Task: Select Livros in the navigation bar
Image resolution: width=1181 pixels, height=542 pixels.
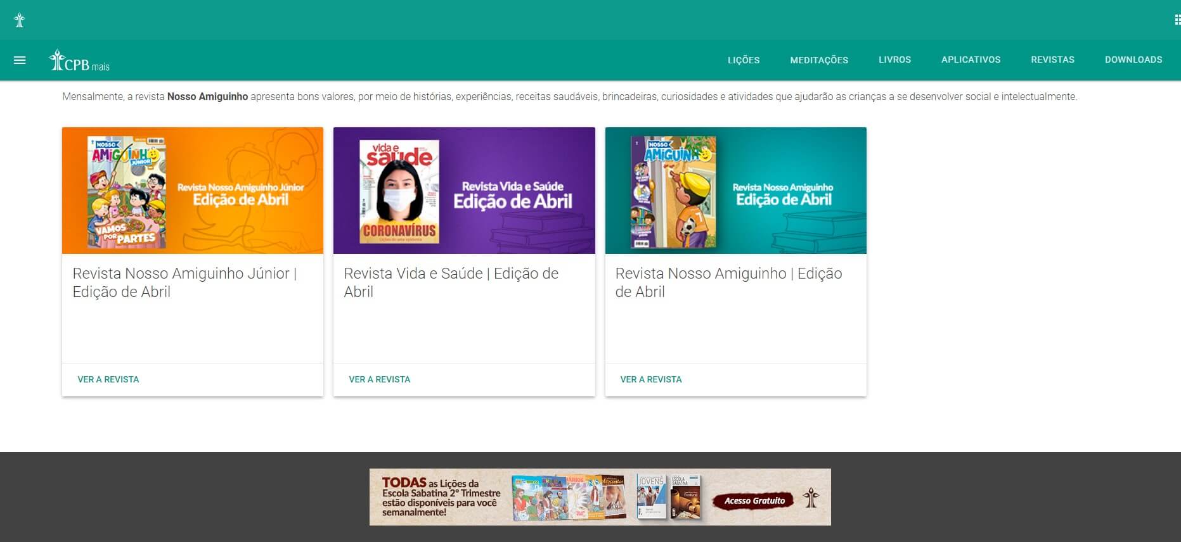Action: (894, 60)
